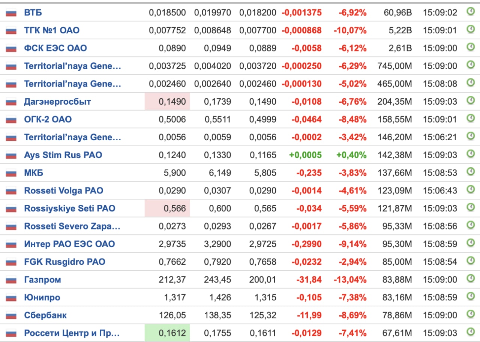This screenshot has width=480, height=342.
Task: Click Сбербанк's change -11,99
Action: 309,315
